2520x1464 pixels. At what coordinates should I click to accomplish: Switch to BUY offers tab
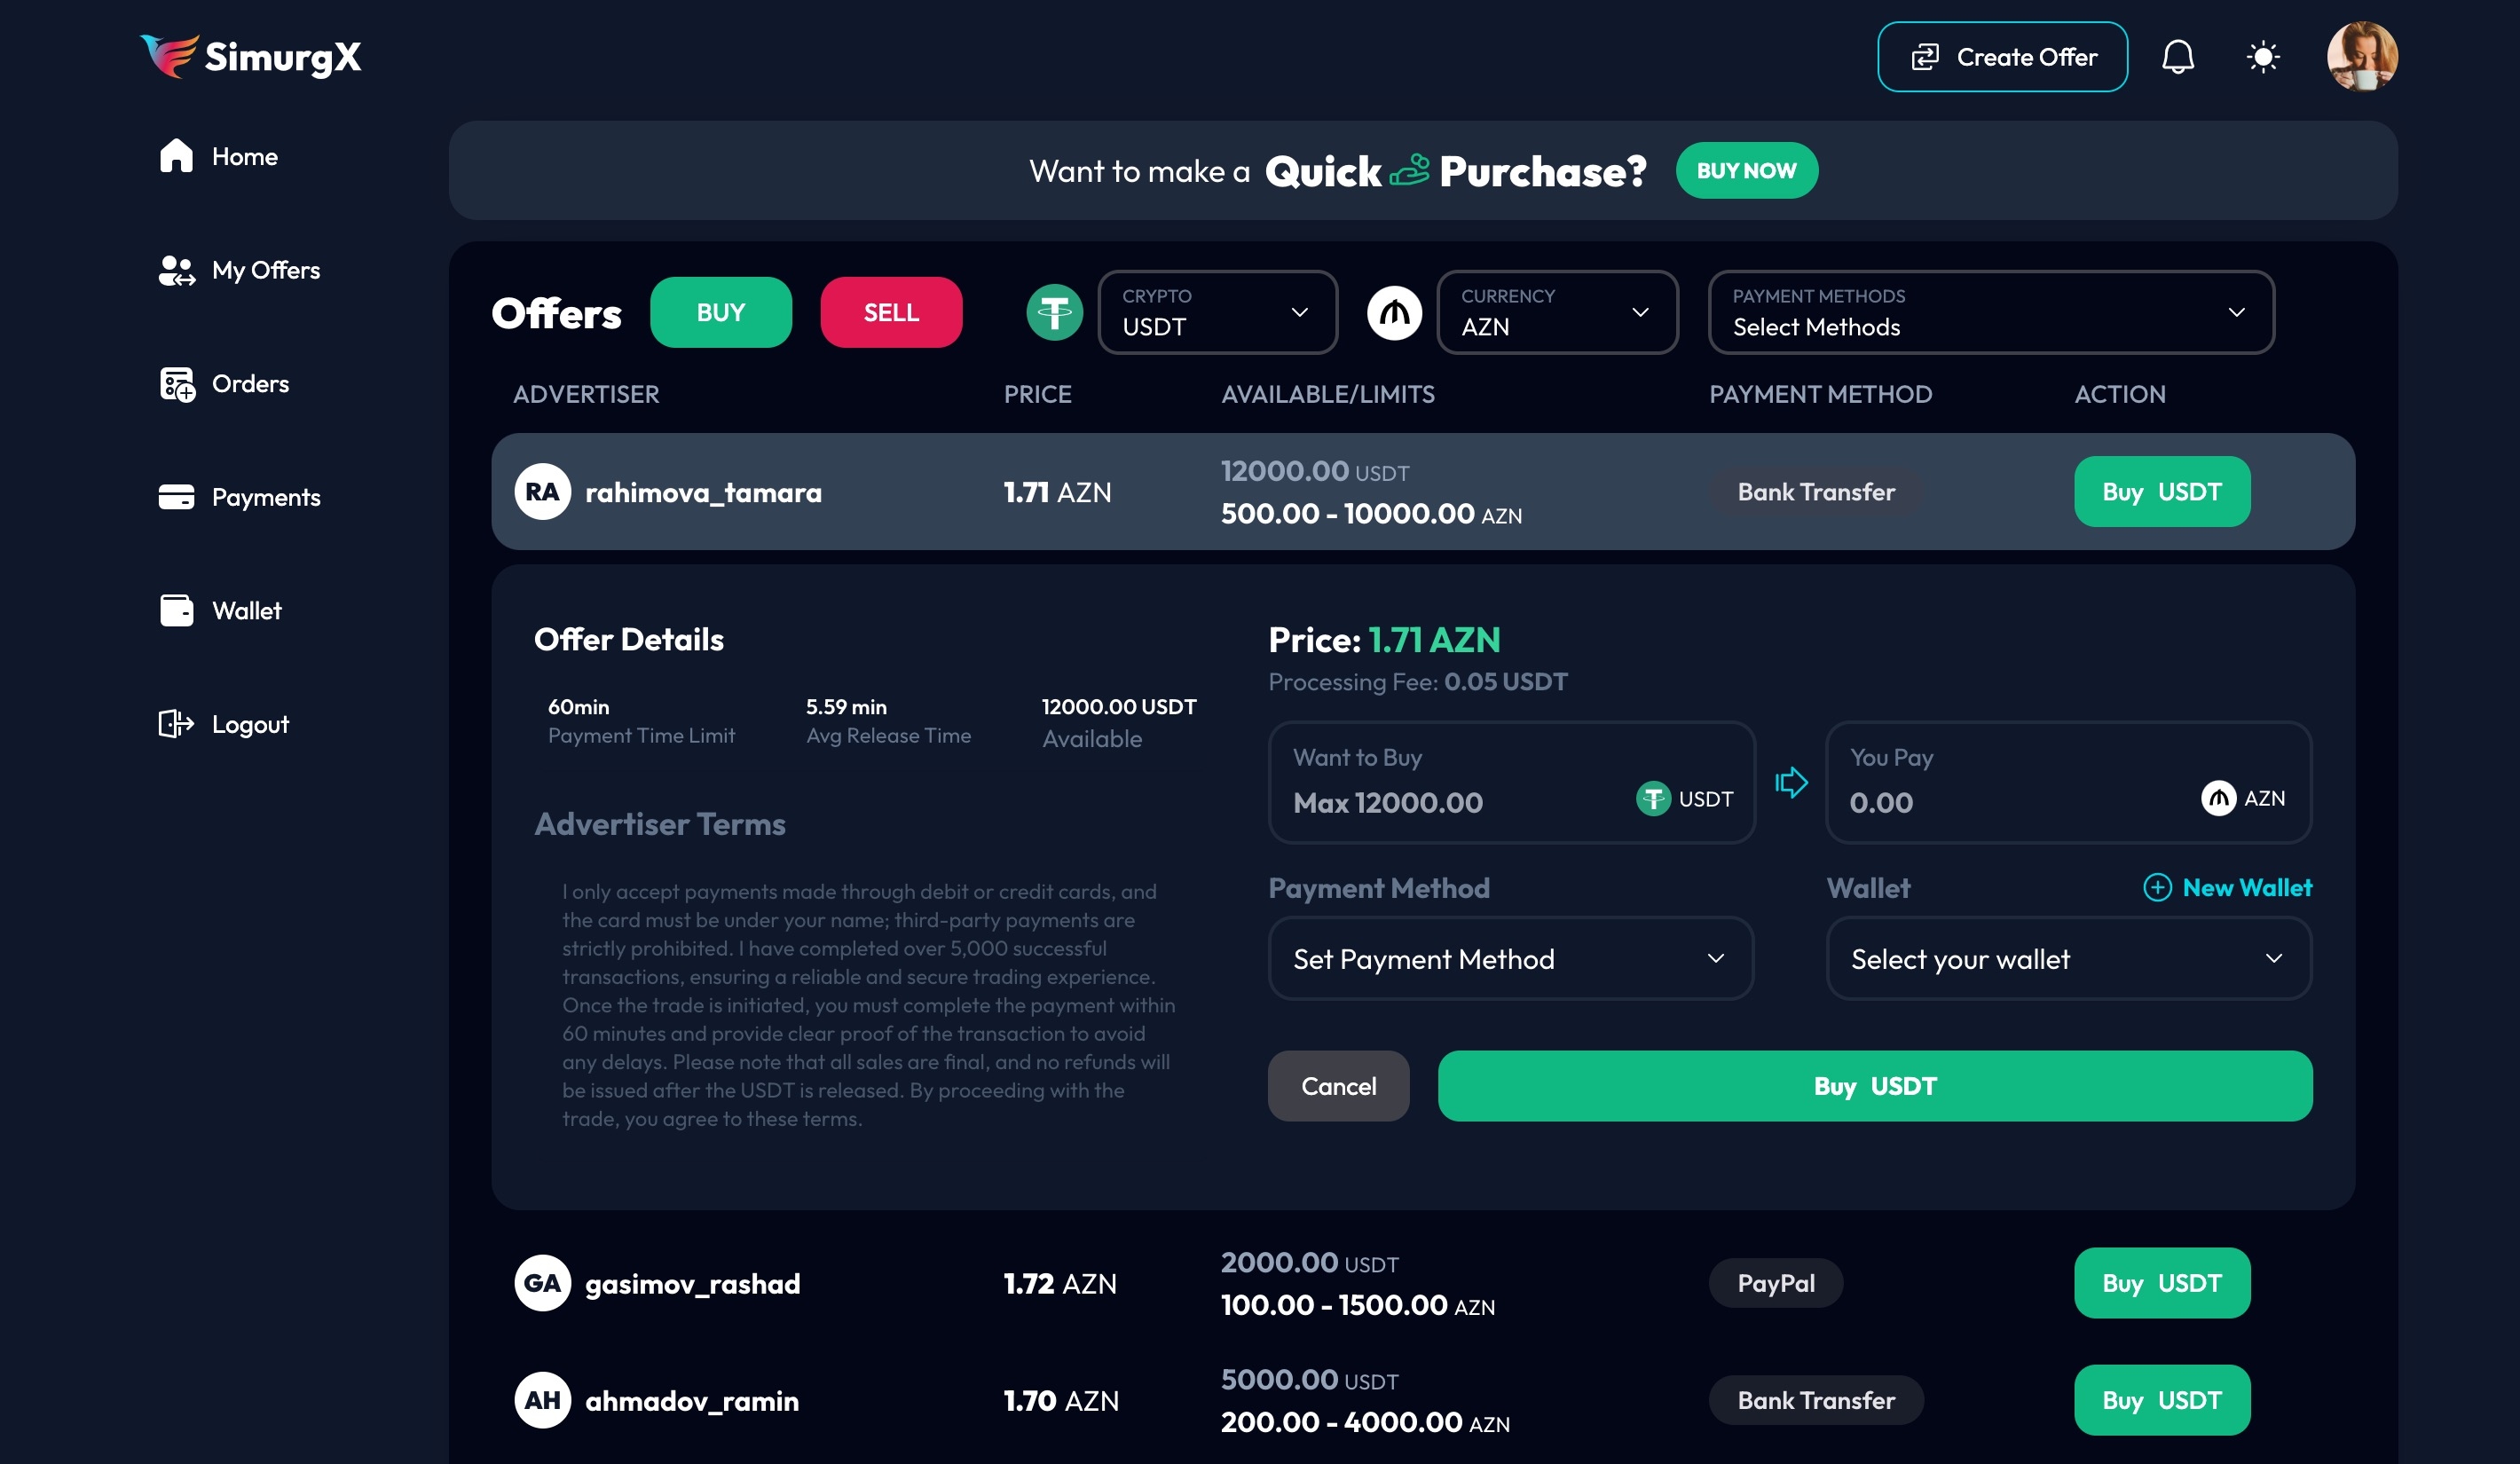721,312
